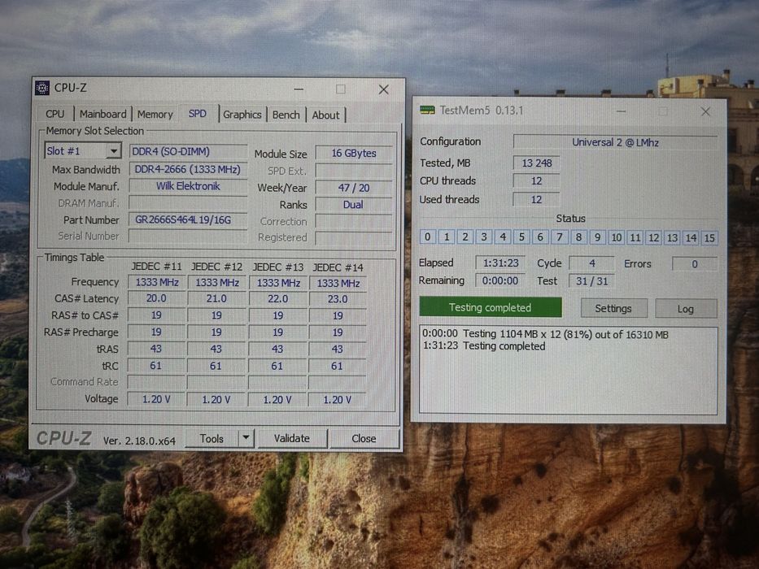Image resolution: width=759 pixels, height=569 pixels.
Task: Click the Configuration Universal 2 @ LMhz field
Action: [615, 142]
